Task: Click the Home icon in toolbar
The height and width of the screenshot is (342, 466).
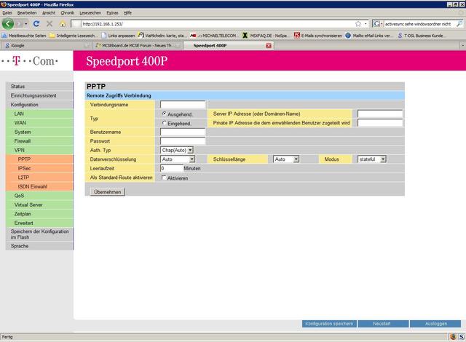Action: [63, 24]
